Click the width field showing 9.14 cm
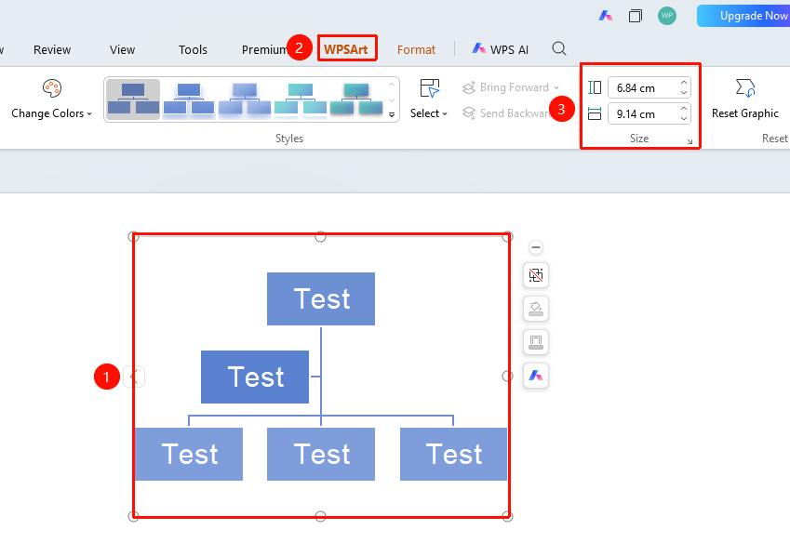This screenshot has width=790, height=556. pos(642,114)
